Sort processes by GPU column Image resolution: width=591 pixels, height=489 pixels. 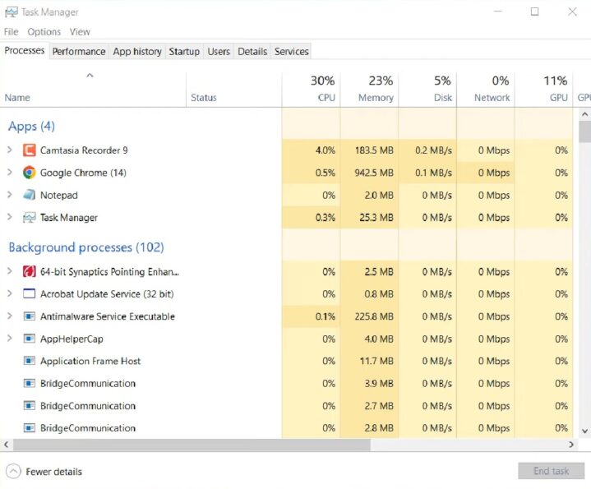[x=543, y=90]
